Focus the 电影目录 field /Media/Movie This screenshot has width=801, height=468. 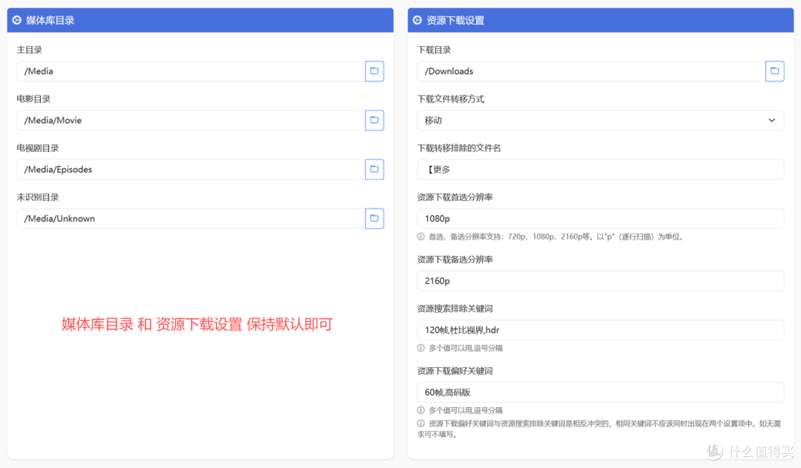191,120
